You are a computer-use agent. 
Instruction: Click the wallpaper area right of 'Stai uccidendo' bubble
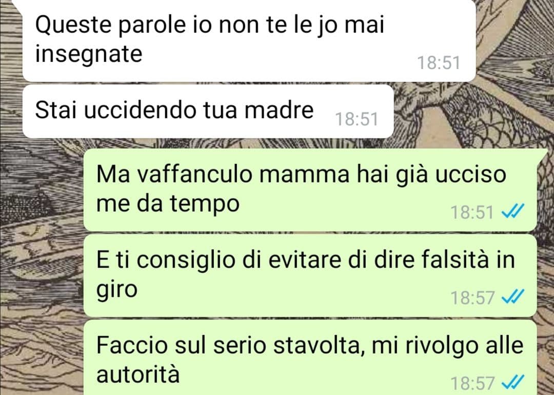pos(473,113)
